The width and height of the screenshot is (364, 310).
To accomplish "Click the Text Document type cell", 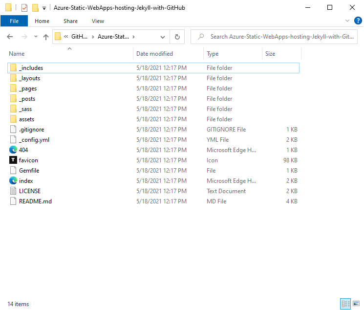I will (226, 191).
